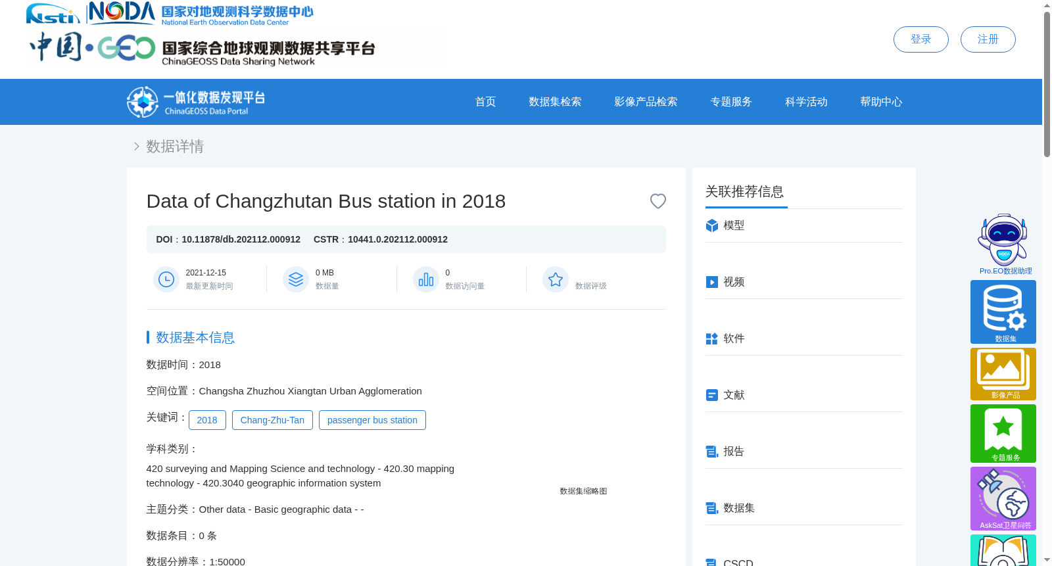The height and width of the screenshot is (566, 1052).
Task: Open the 专题服务 star sidebar icon
Action: click(1003, 433)
